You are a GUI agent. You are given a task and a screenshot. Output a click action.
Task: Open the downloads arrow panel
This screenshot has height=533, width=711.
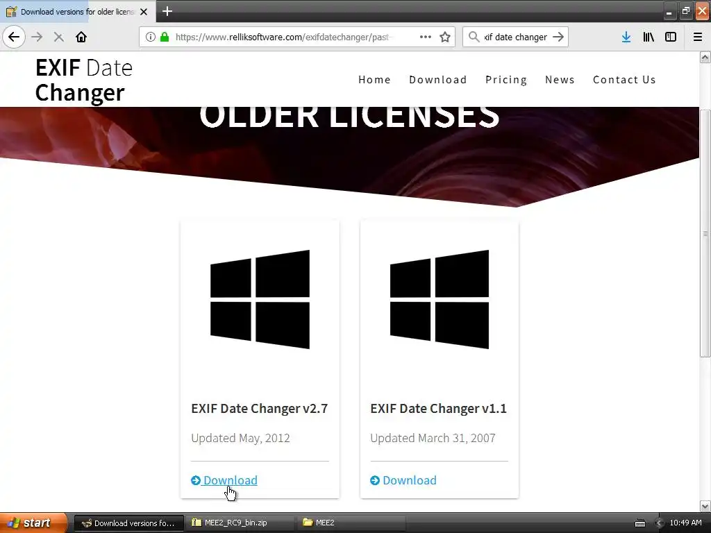(x=626, y=37)
